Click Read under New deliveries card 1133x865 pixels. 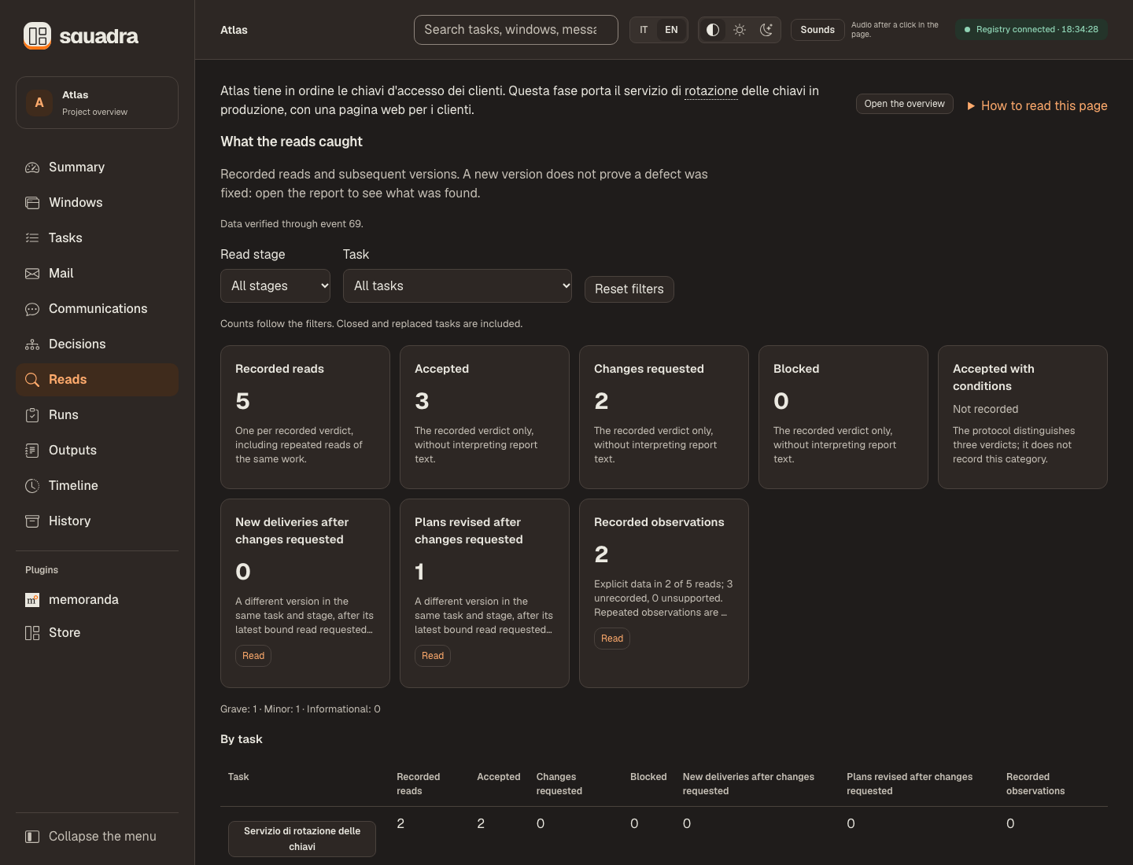coord(253,656)
